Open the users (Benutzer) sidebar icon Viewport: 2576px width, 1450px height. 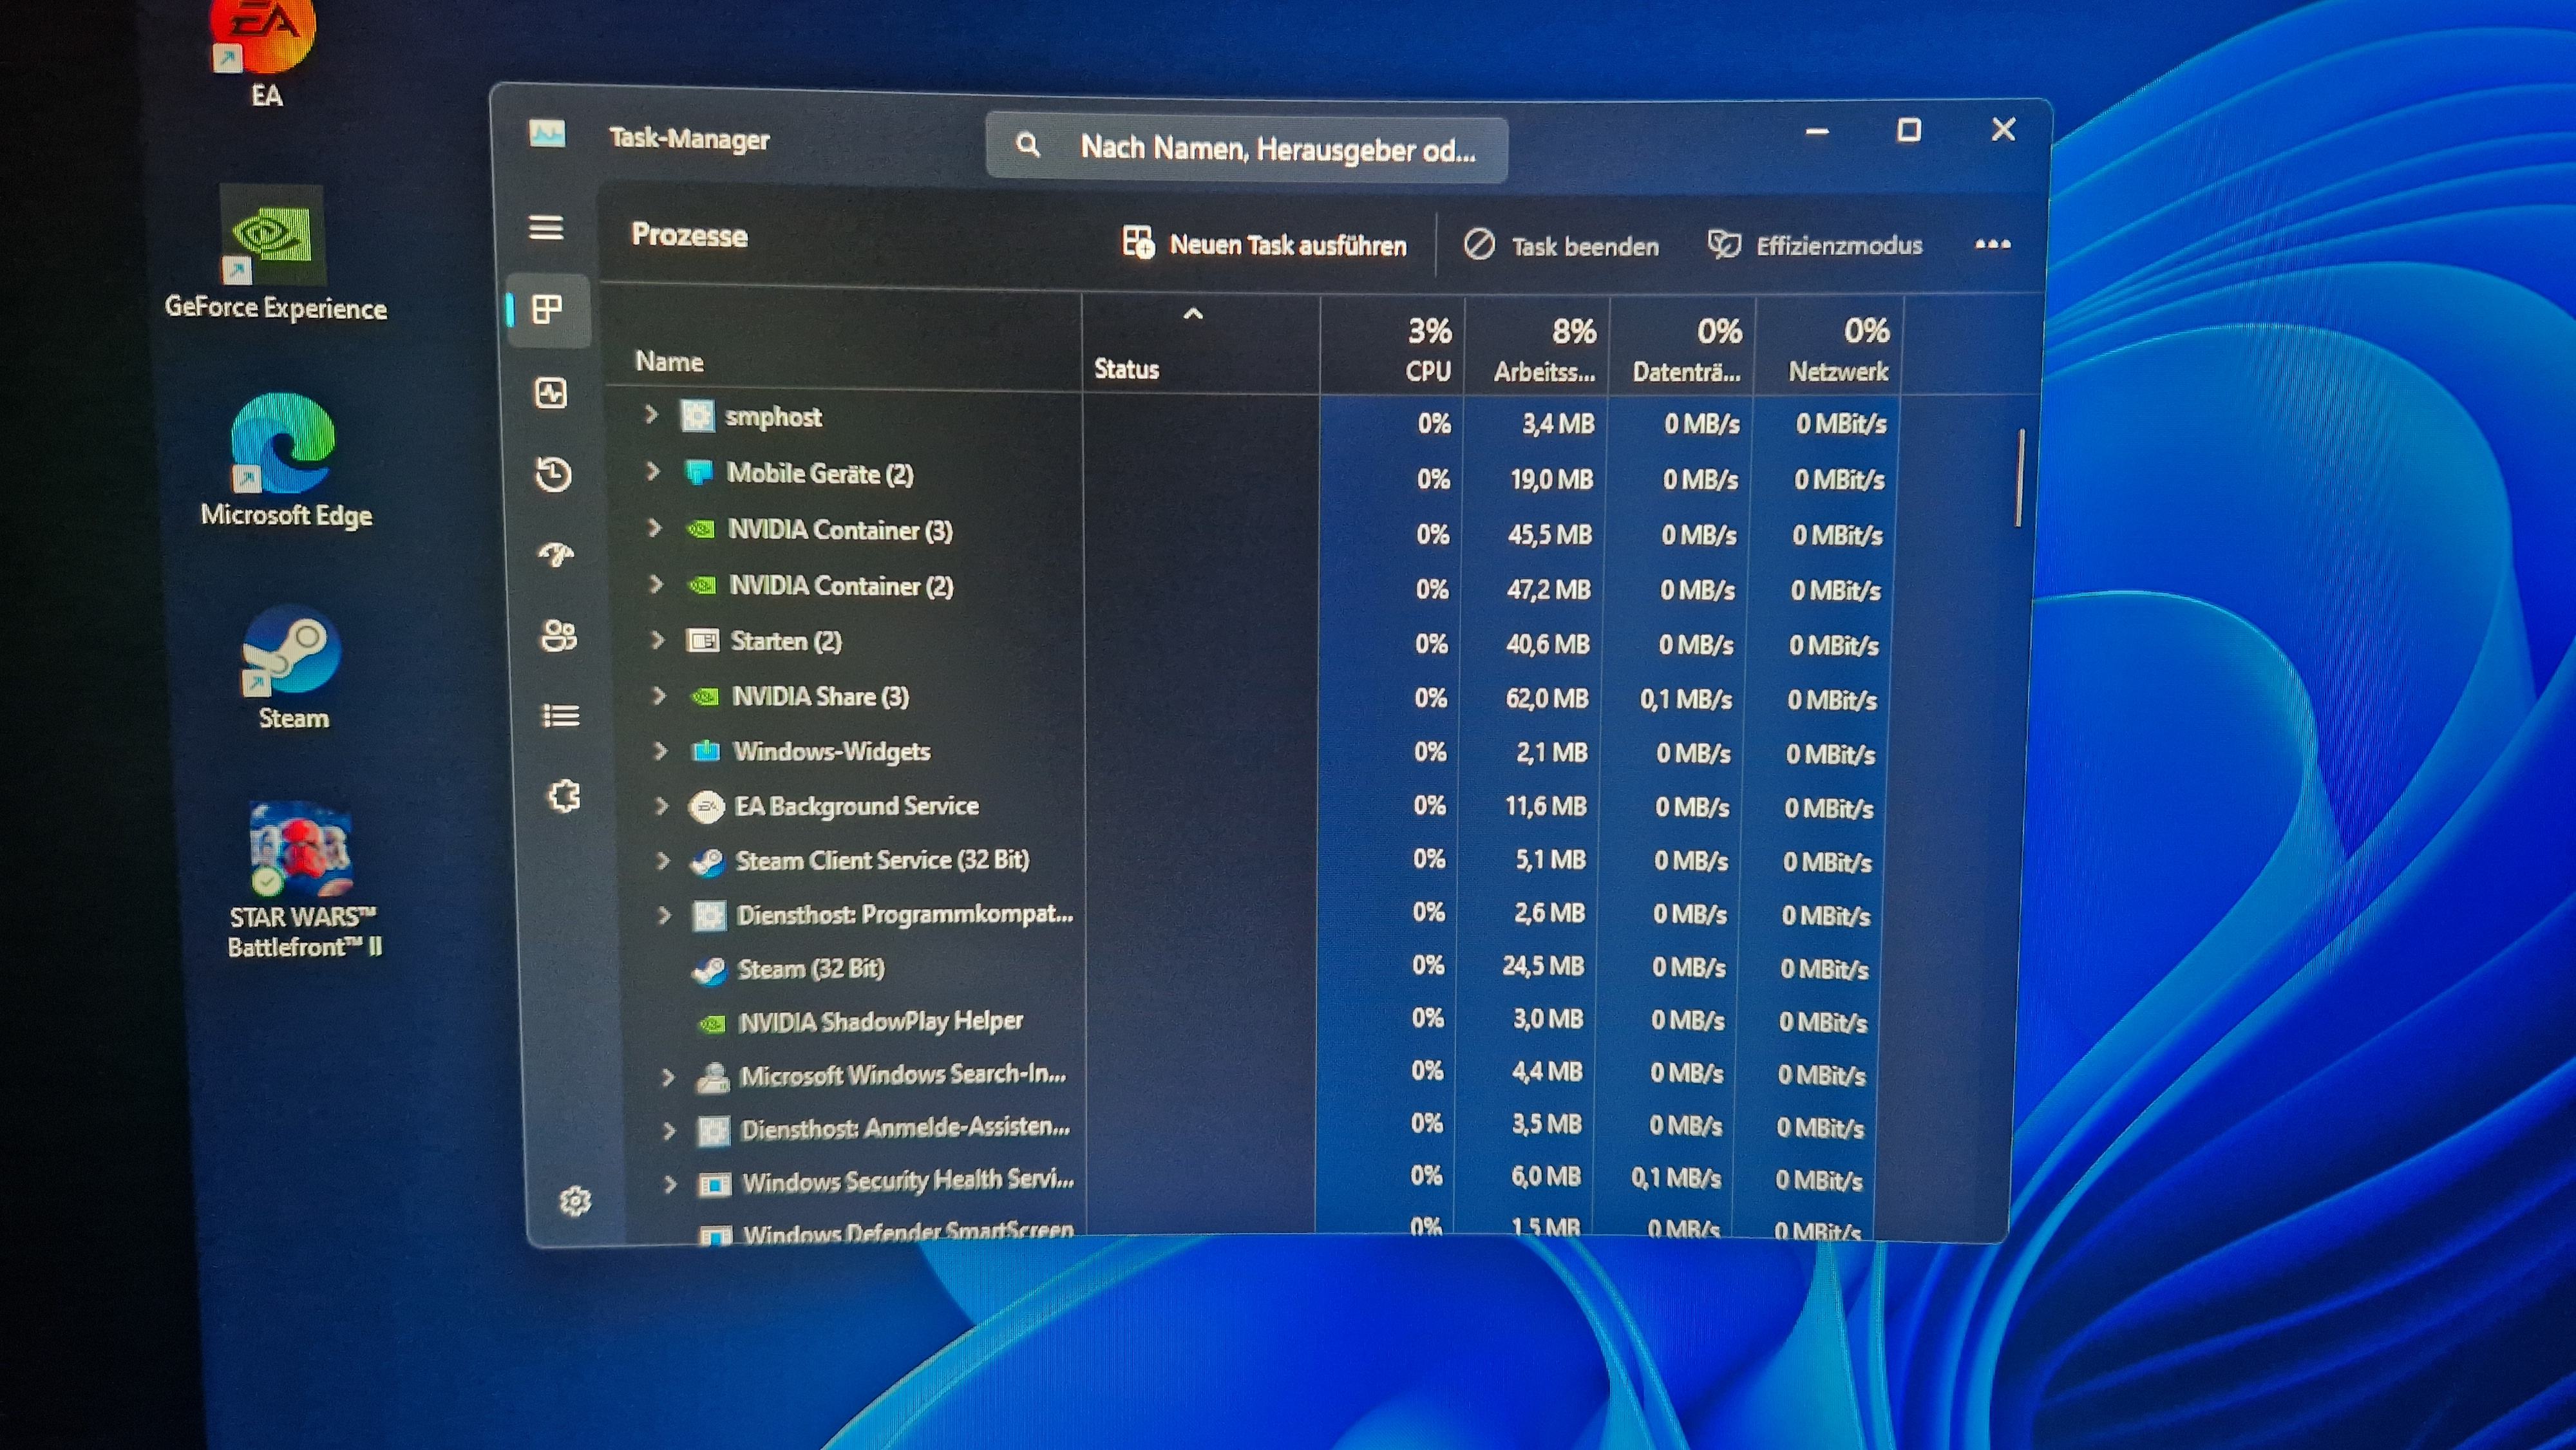coord(558,635)
